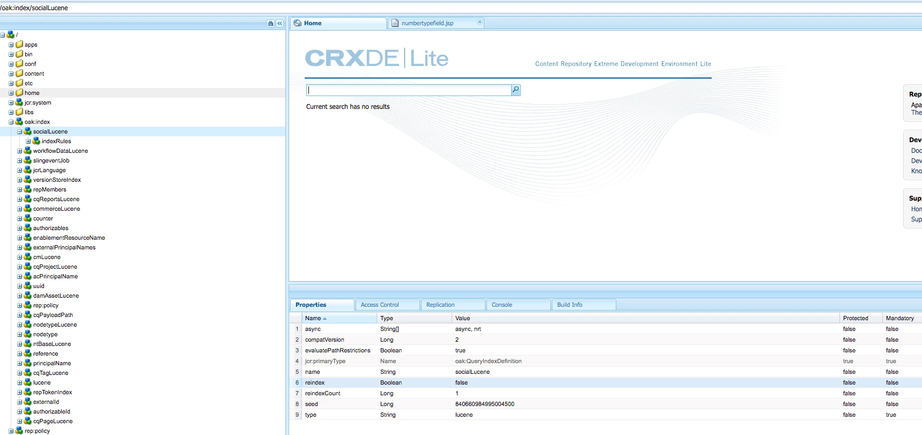Click the conf folder icon

coord(19,64)
